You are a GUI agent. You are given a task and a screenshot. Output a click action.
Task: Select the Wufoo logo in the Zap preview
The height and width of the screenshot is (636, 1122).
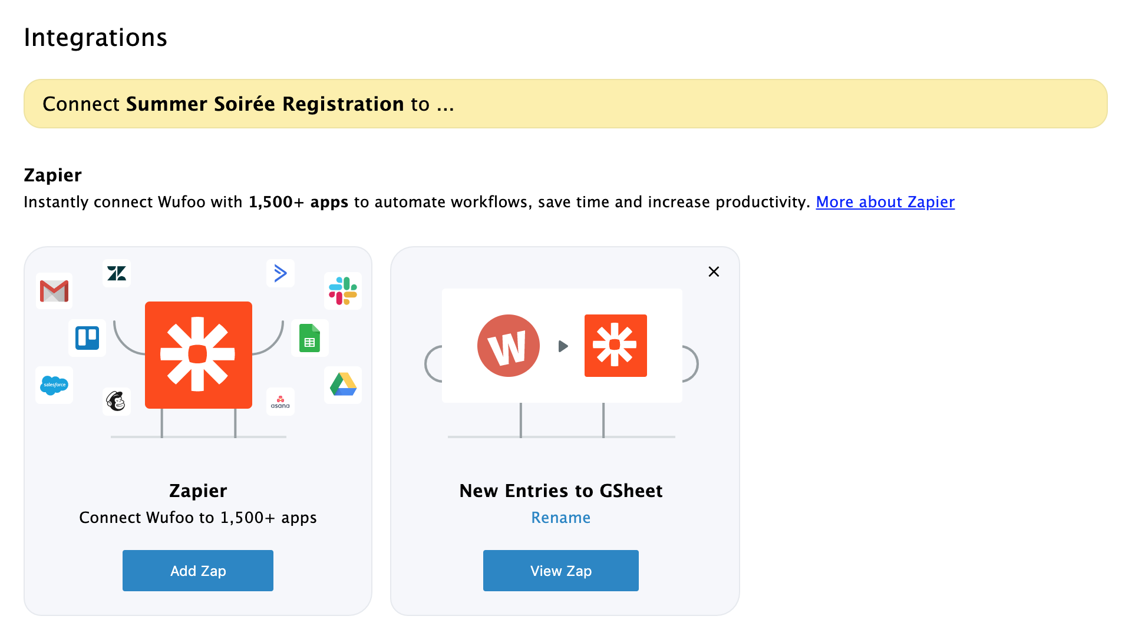[508, 346]
